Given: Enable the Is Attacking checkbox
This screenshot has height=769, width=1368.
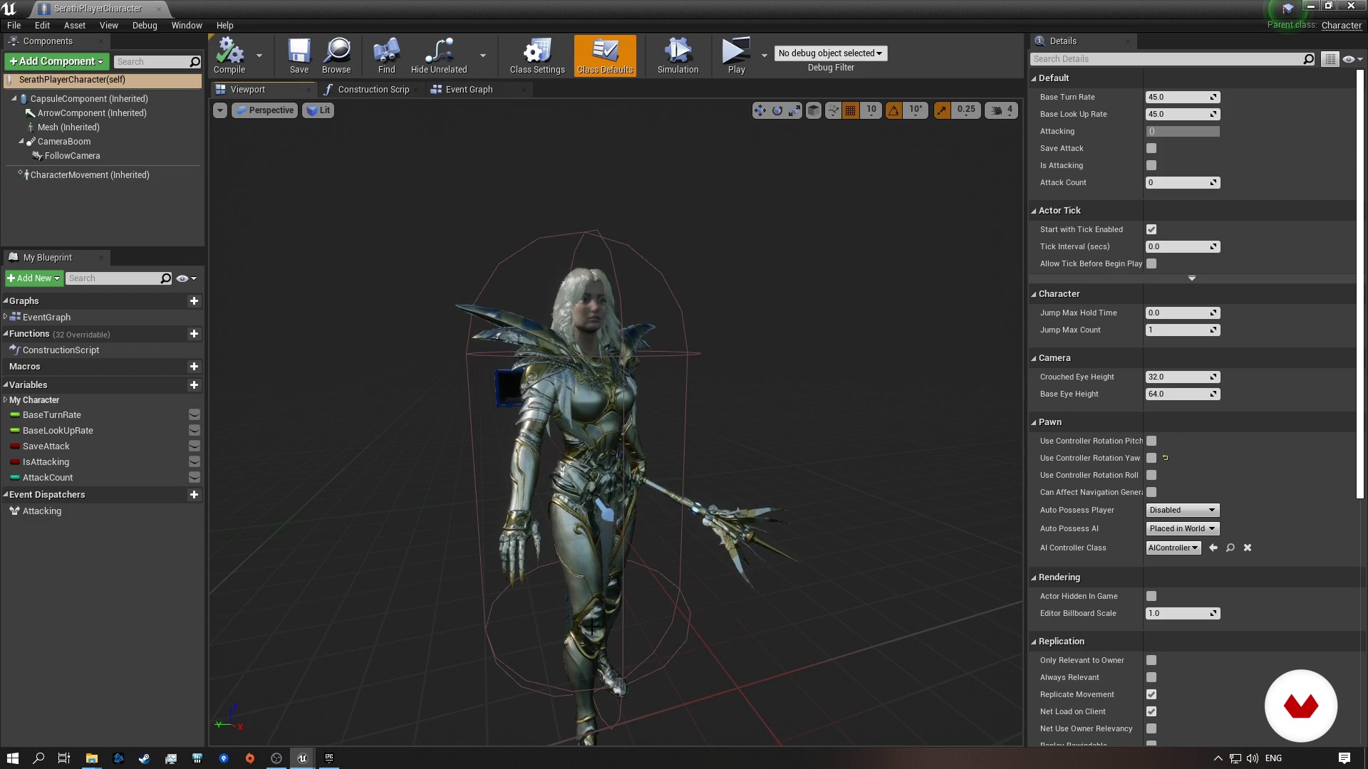Looking at the screenshot, I should coord(1151,166).
